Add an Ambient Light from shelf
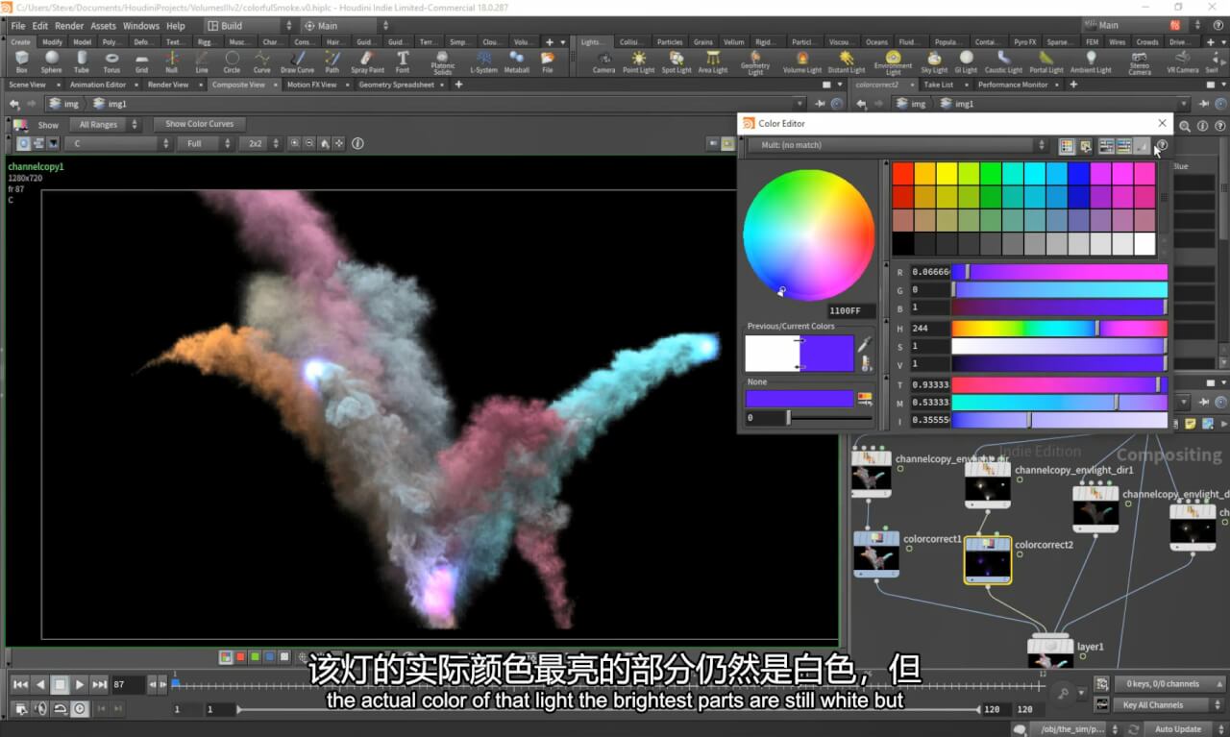Viewport: 1230px width, 737px height. coord(1091,62)
